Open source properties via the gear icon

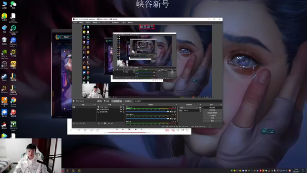click(105, 123)
